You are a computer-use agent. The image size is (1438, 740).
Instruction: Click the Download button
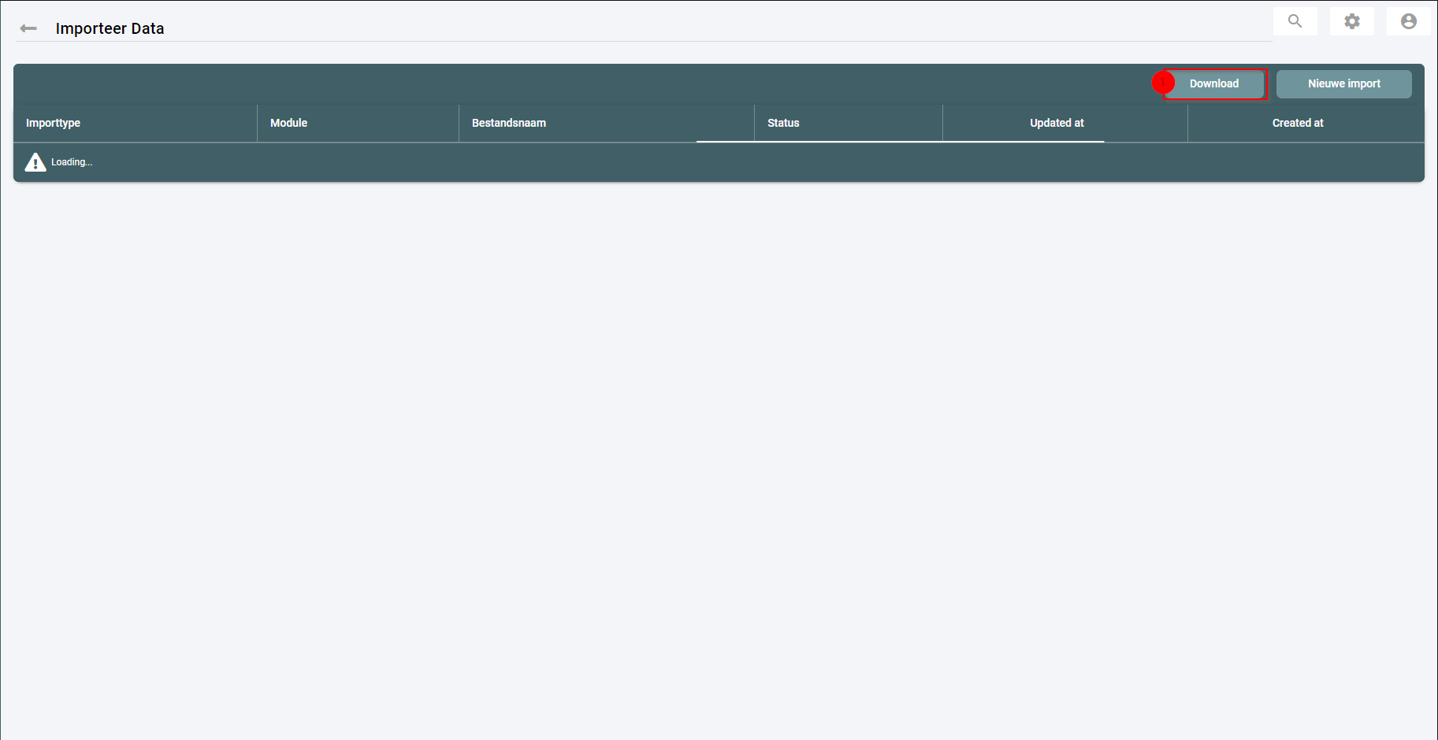1214,83
